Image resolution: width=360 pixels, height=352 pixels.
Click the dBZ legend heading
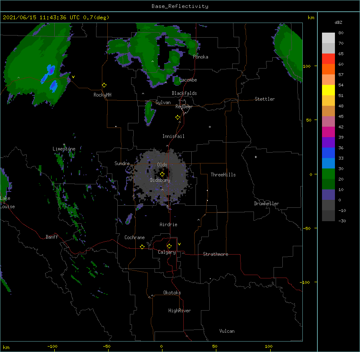338,23
